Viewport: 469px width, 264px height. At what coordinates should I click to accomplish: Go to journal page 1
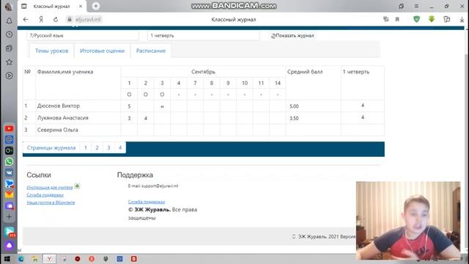point(86,147)
